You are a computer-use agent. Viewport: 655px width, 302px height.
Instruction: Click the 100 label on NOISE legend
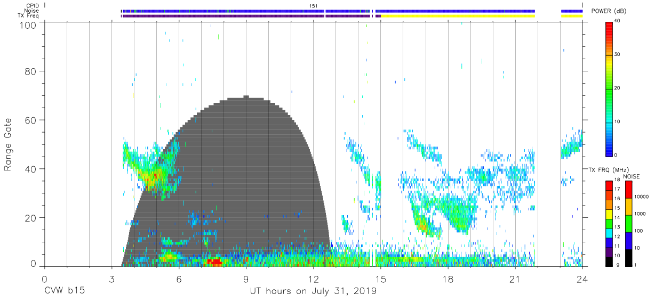(x=640, y=231)
